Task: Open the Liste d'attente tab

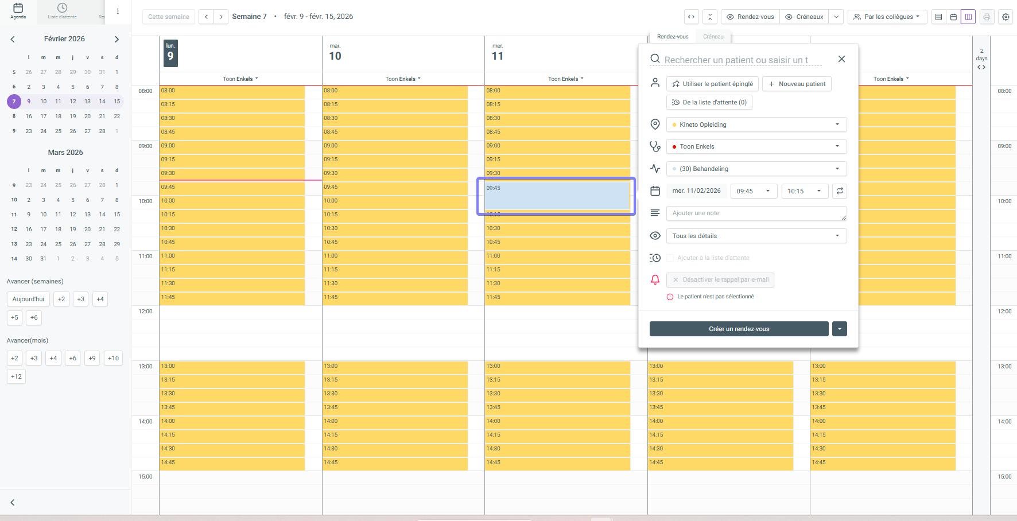Action: point(62,11)
